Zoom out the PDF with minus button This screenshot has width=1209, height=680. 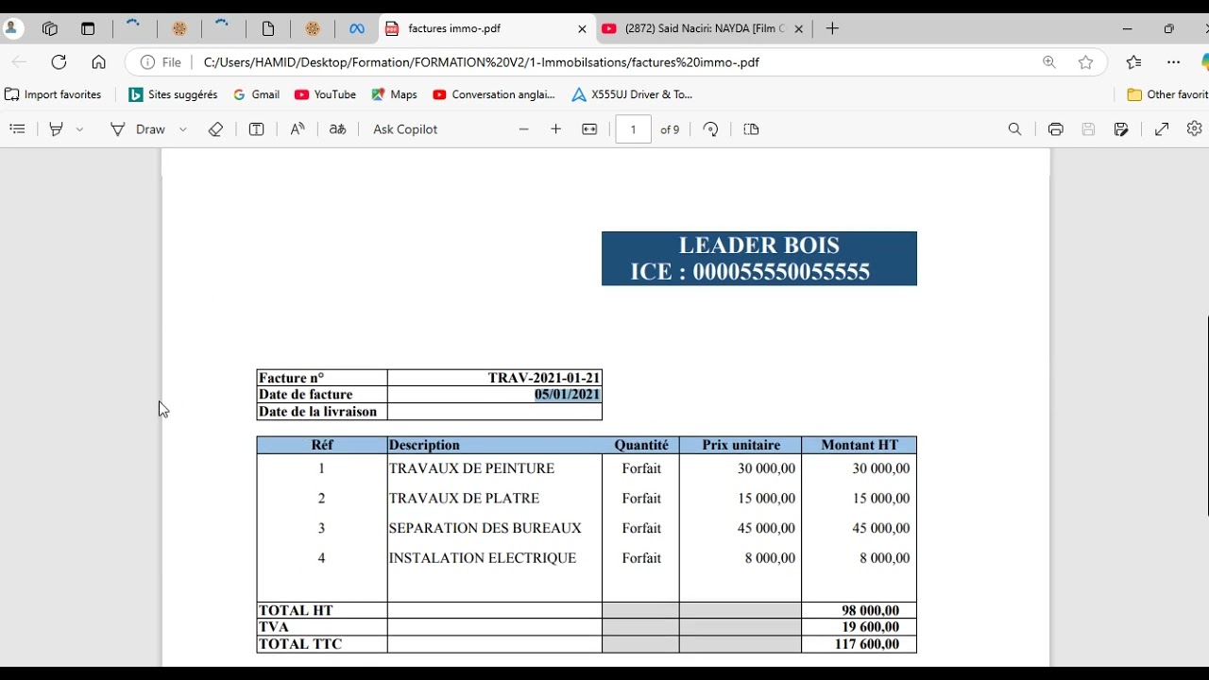click(x=524, y=129)
